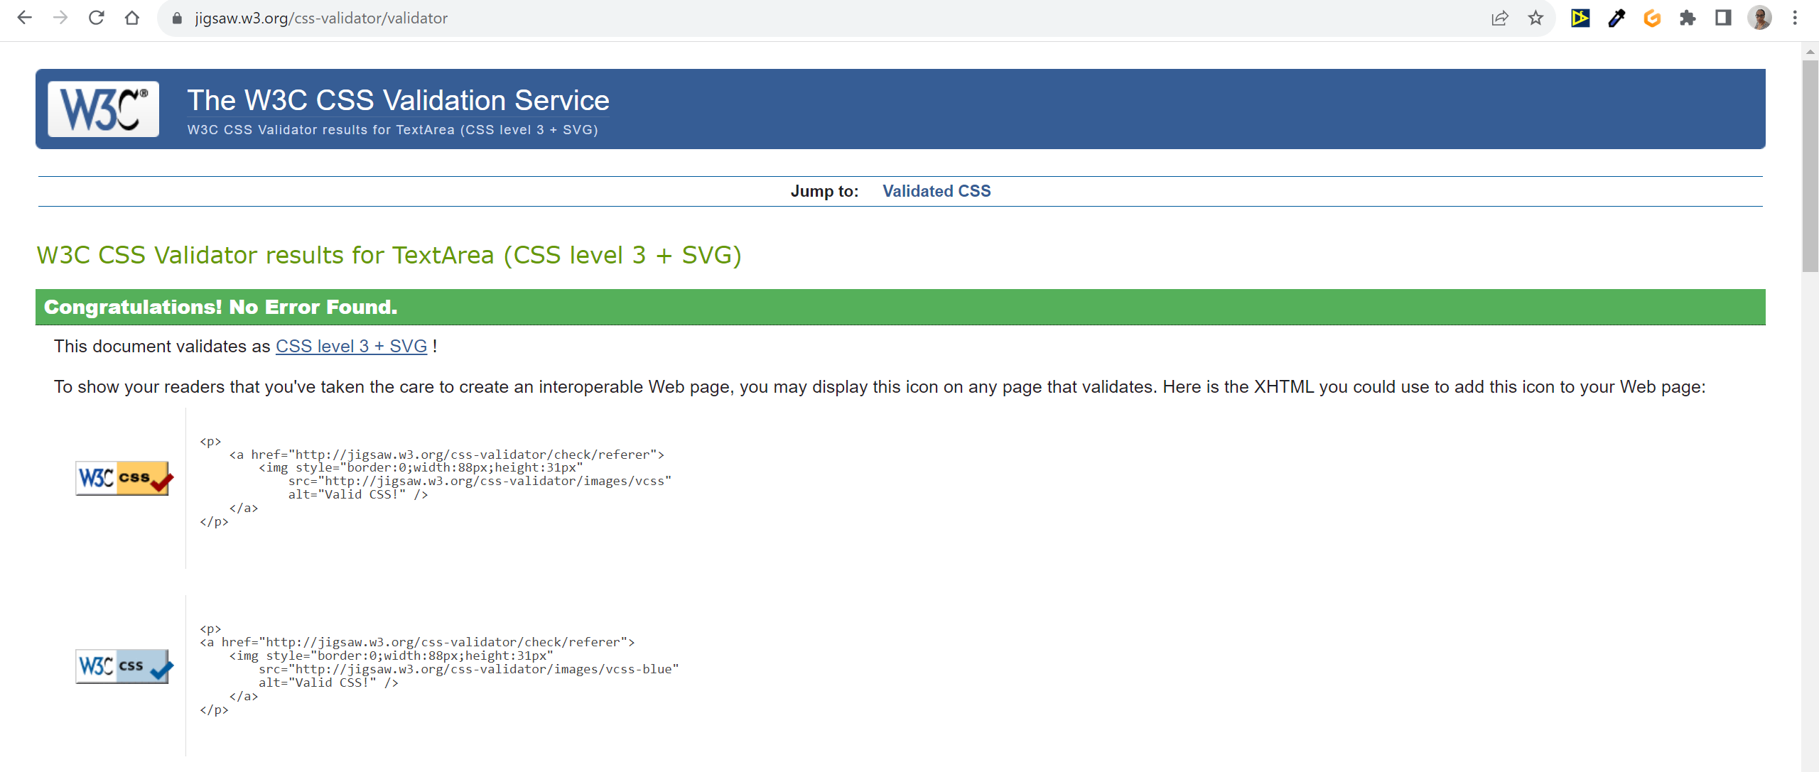Bookmark this page with star icon
This screenshot has width=1819, height=772.
(1535, 18)
